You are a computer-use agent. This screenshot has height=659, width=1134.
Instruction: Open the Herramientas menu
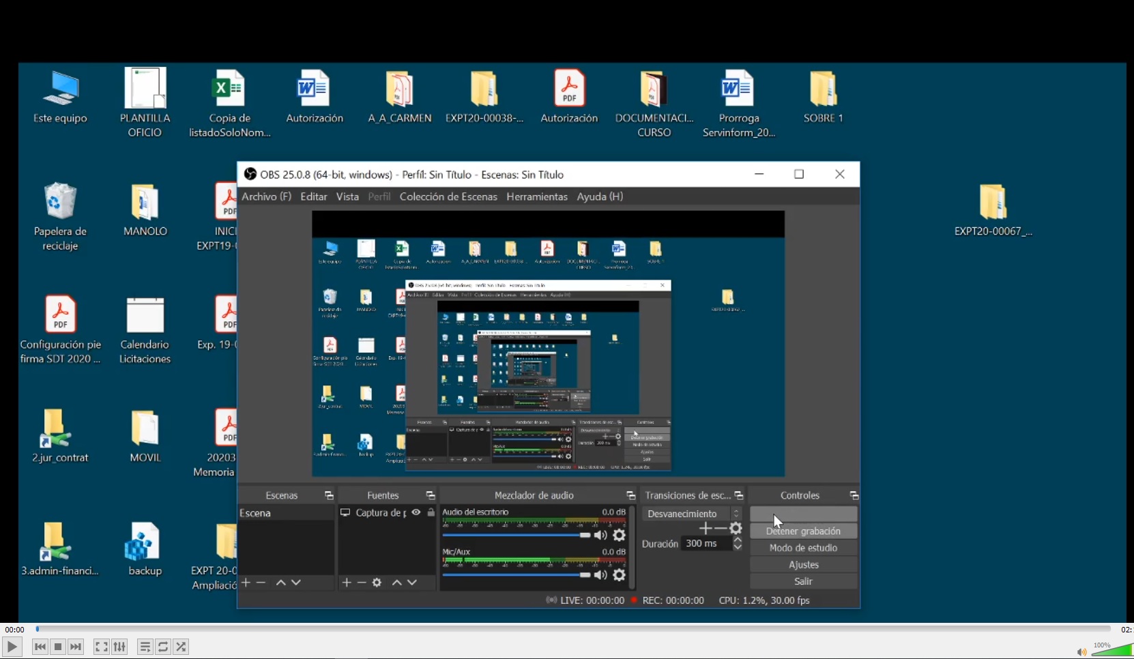tap(536, 196)
